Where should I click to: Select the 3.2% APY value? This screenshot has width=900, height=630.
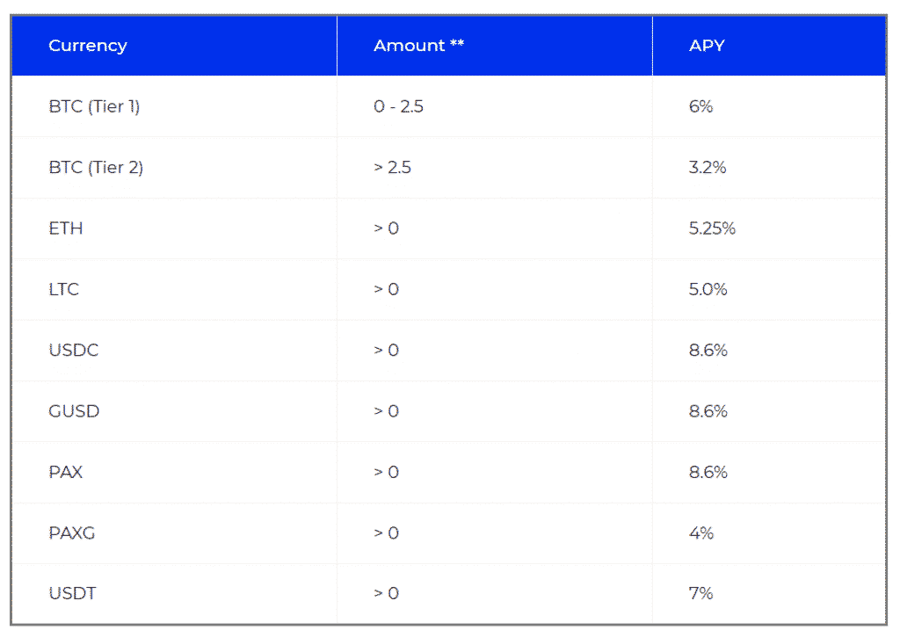point(708,168)
